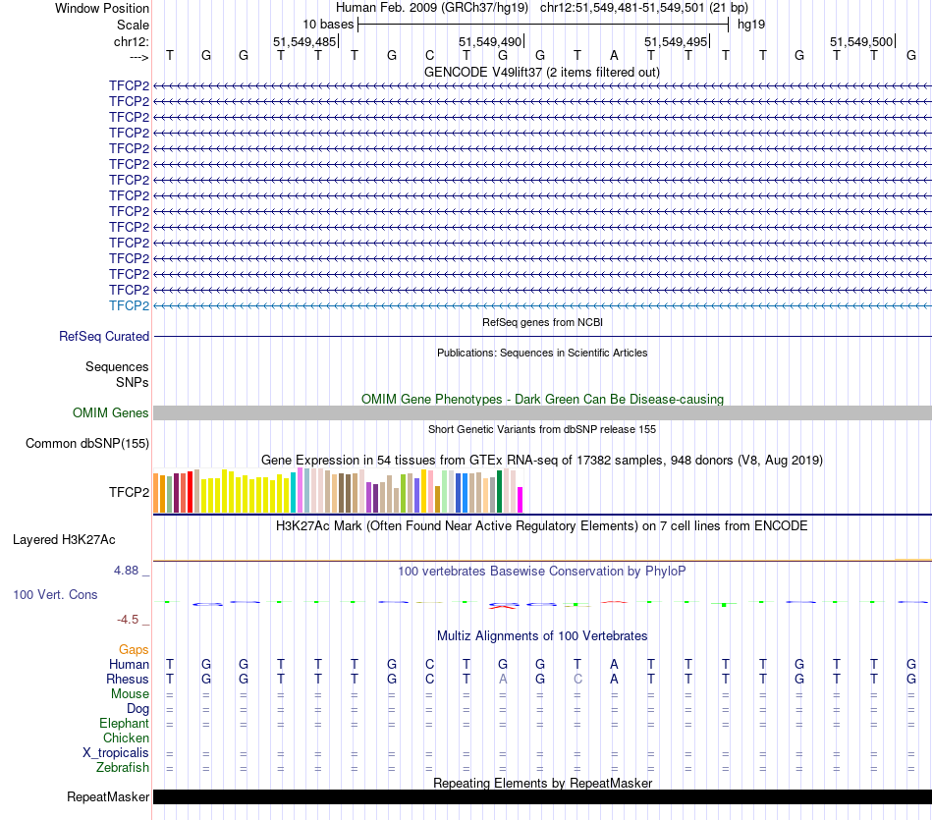Open Publications: Sequences in Scientific Articles title

pos(542,353)
